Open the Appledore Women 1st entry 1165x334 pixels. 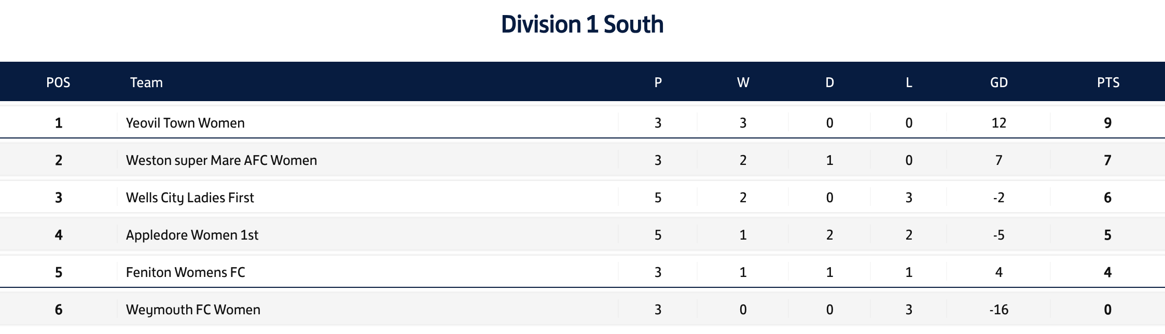192,235
